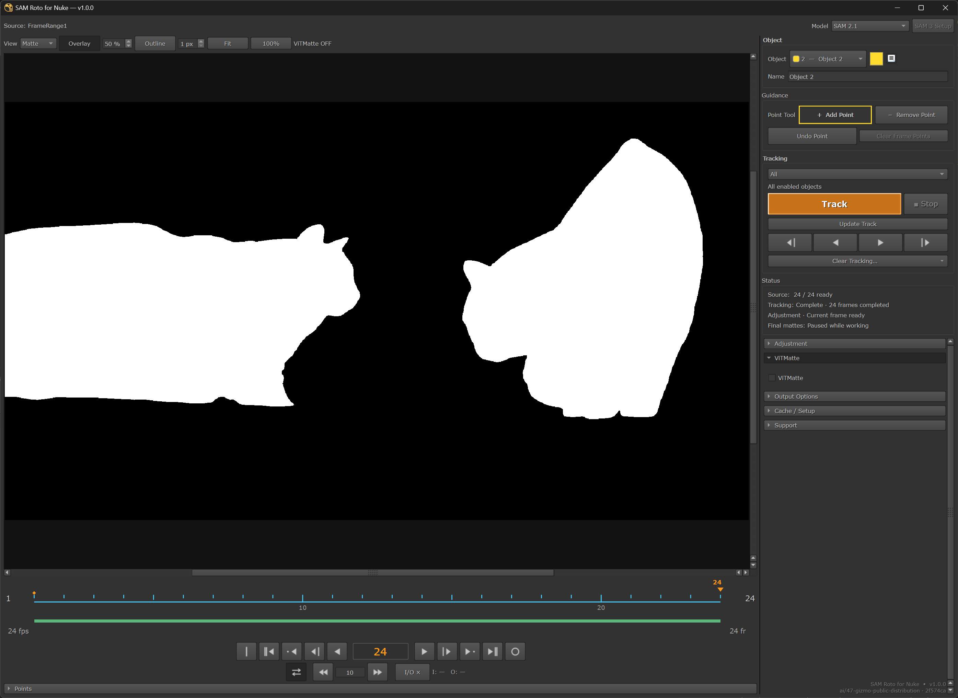958x698 pixels.
Task: Open the View mode Matte dropdown
Action: pos(38,44)
